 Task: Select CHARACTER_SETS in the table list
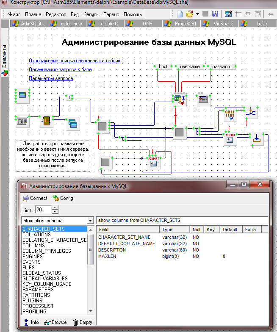[54, 229]
